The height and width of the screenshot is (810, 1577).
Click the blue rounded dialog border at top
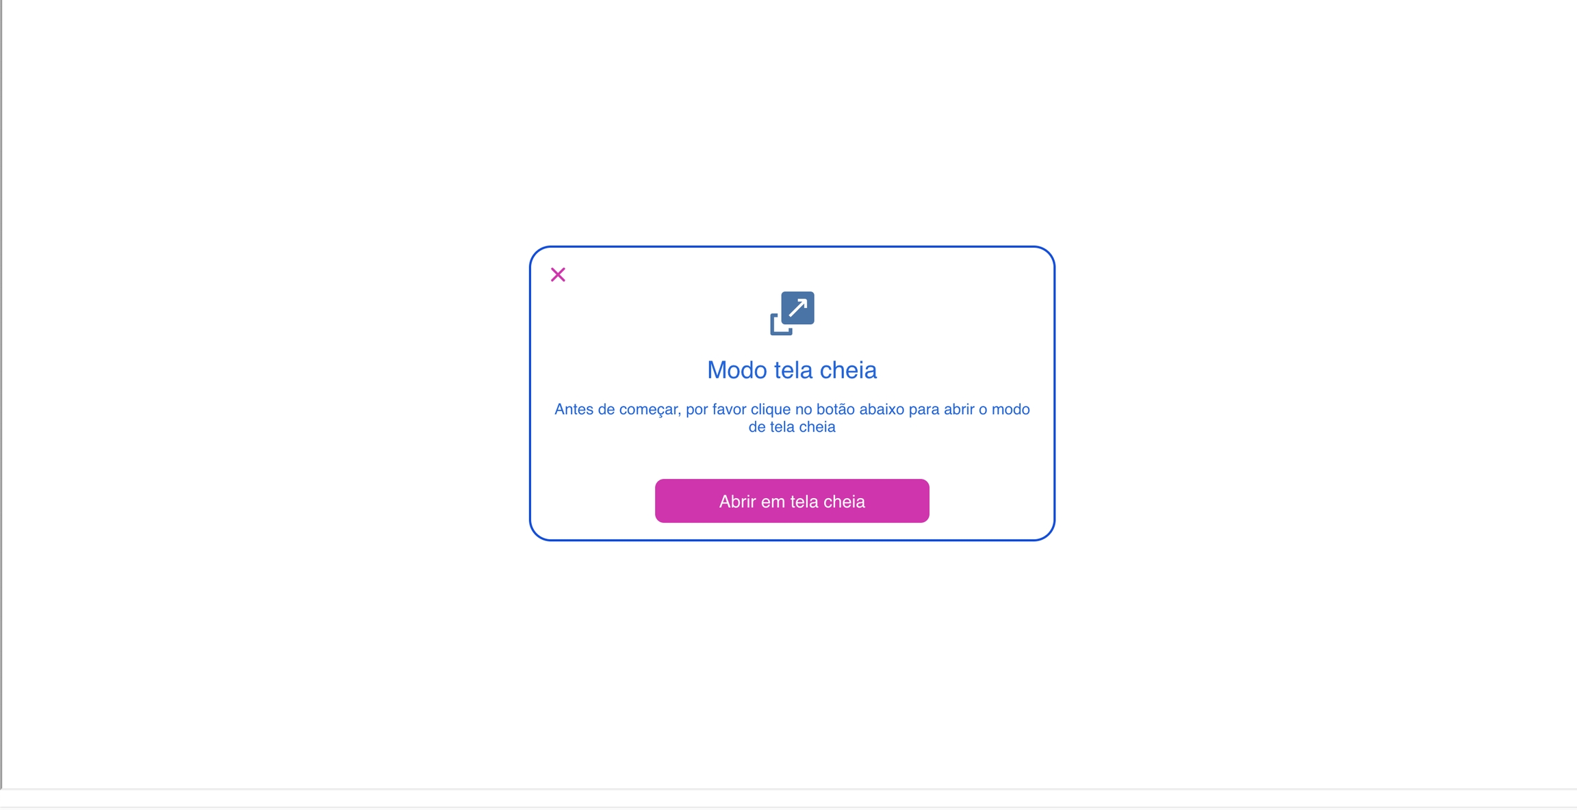792,247
